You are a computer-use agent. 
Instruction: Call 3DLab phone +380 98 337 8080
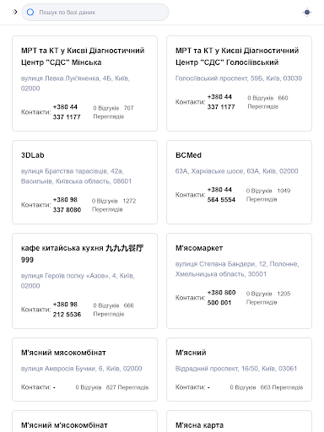[67, 205]
